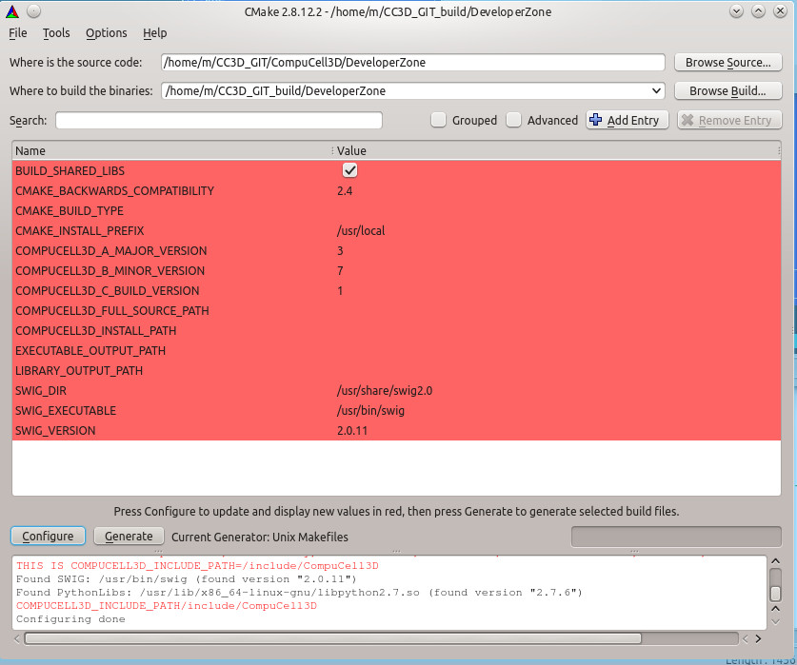Click the CMake logo in title bar
This screenshot has height=665, width=797.
click(x=12, y=10)
